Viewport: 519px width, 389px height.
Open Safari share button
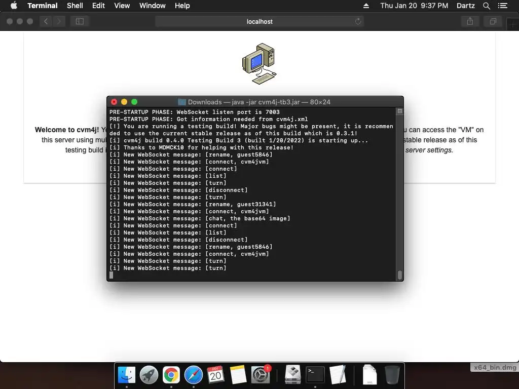[x=470, y=21]
